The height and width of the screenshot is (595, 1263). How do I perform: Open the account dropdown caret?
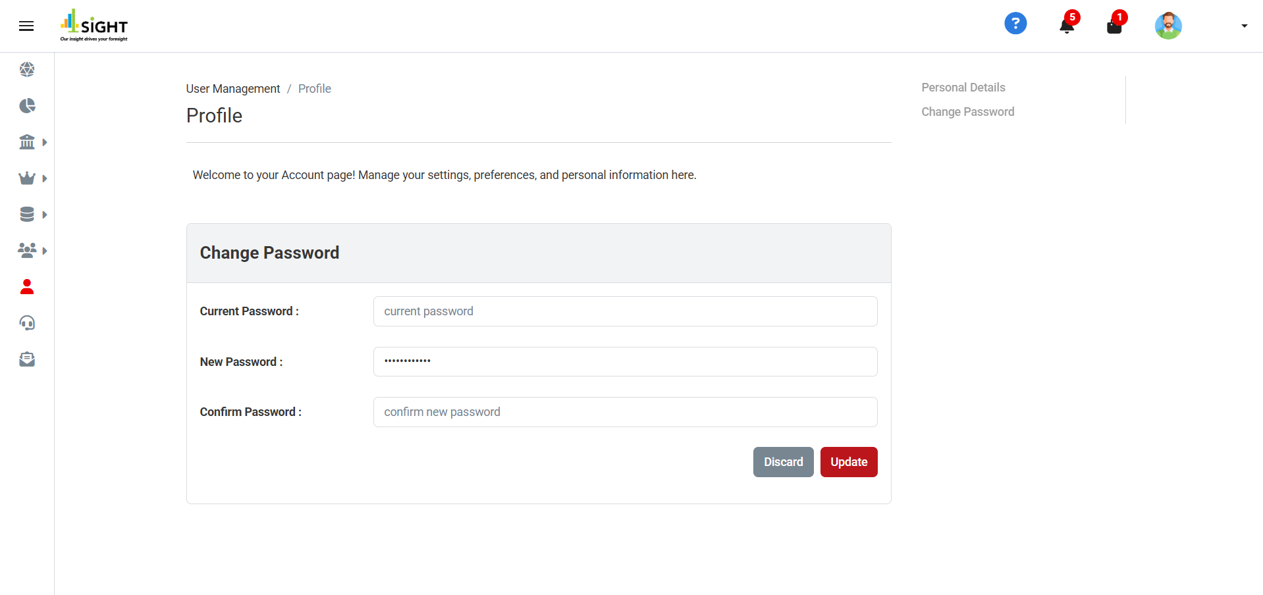click(1244, 26)
